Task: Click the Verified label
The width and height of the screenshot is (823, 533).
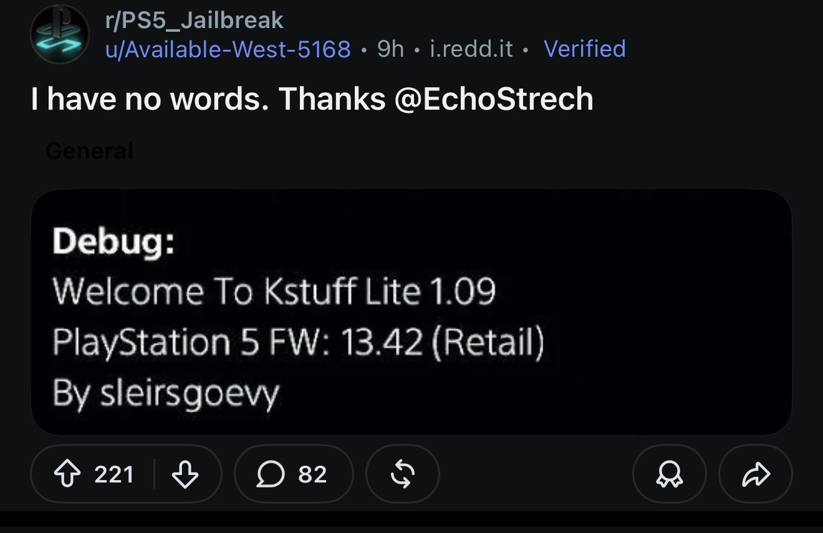Action: (x=585, y=49)
